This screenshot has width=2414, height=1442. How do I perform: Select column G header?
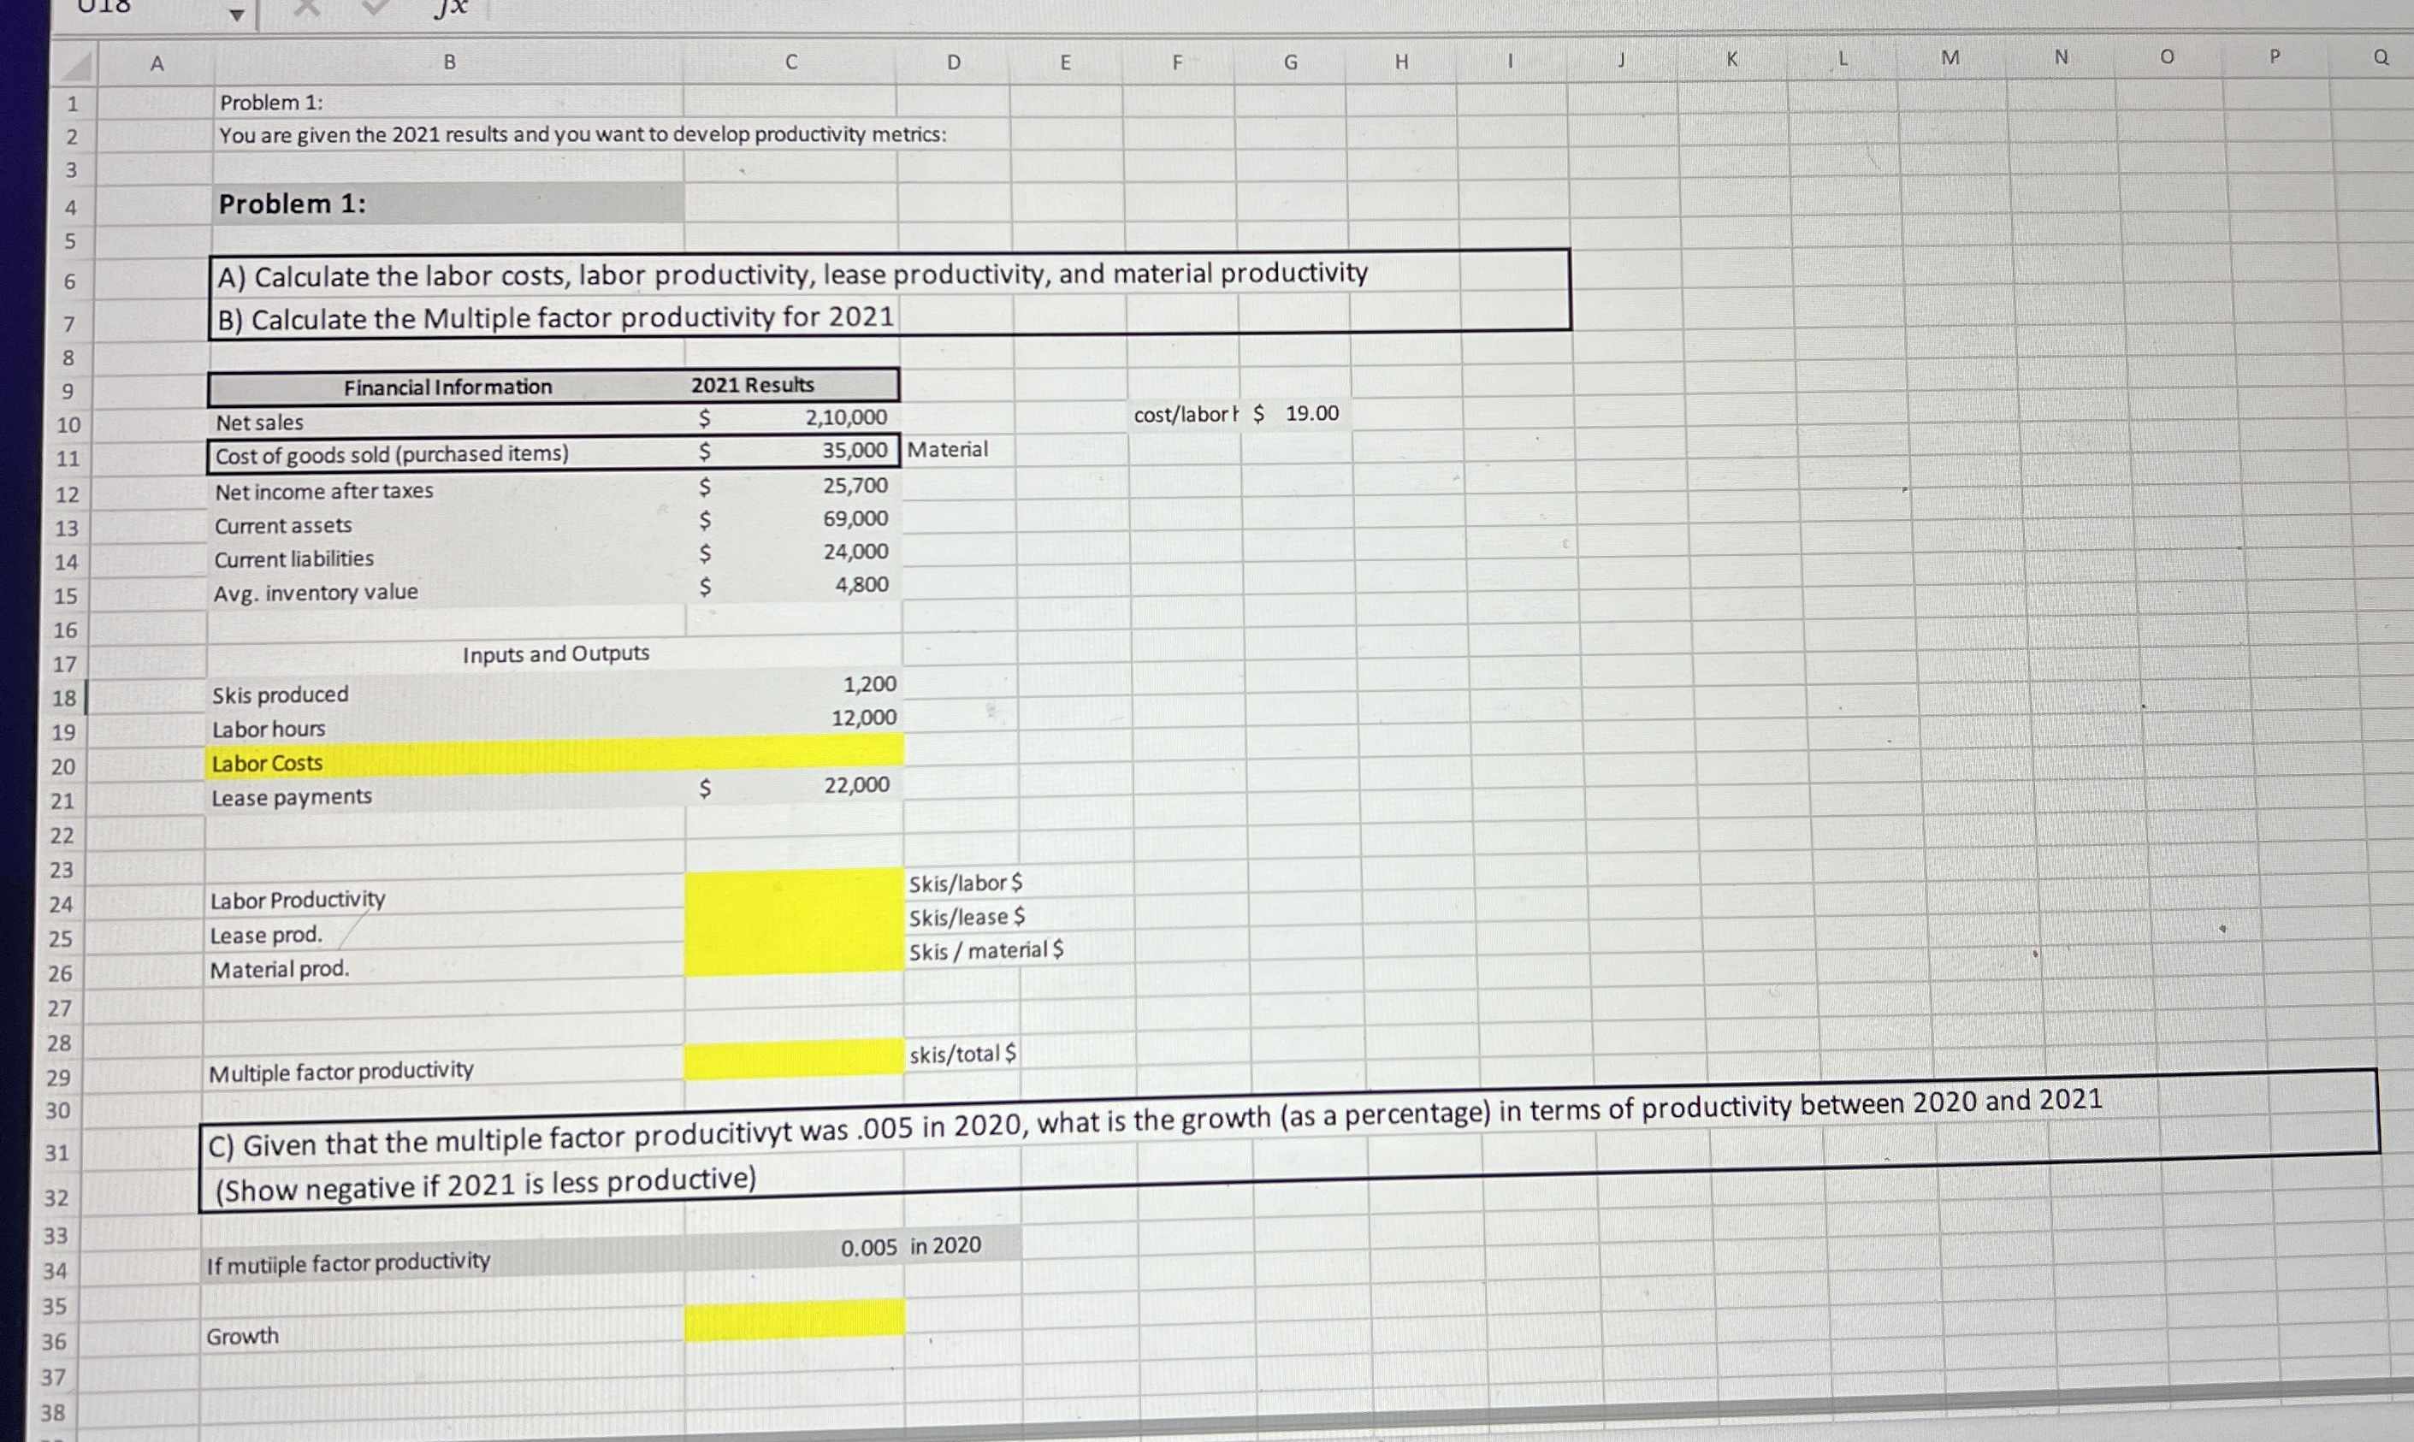1291,63
